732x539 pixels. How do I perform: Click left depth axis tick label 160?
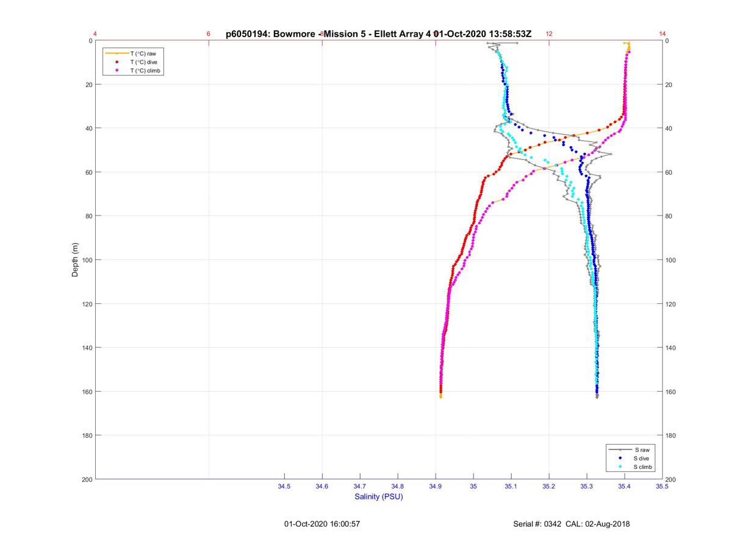click(x=87, y=392)
